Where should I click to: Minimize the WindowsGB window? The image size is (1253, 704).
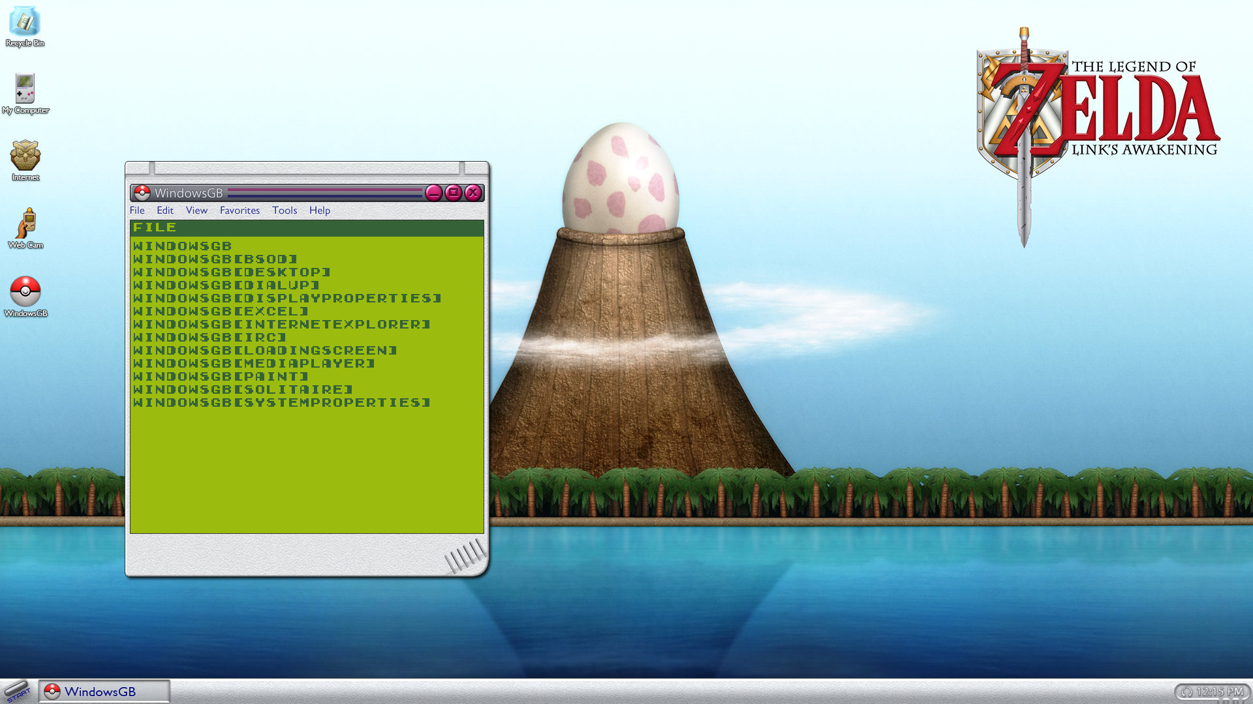[x=434, y=192]
